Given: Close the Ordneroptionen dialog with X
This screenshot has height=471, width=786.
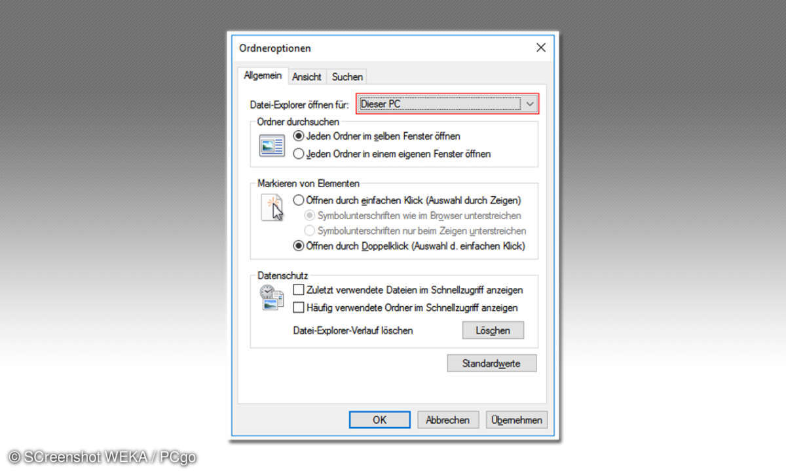Looking at the screenshot, I should coord(540,48).
